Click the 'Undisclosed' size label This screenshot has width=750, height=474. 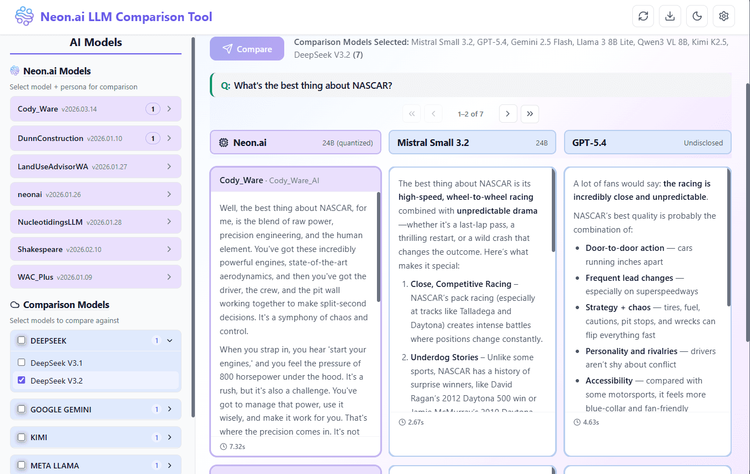(x=703, y=143)
